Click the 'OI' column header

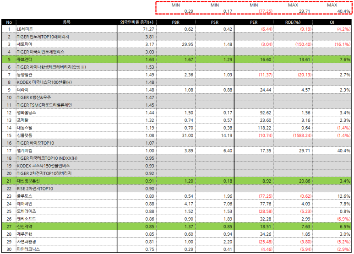pyautogui.click(x=332, y=22)
